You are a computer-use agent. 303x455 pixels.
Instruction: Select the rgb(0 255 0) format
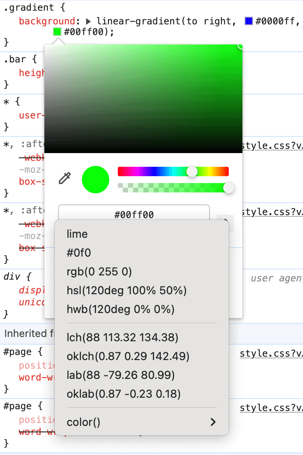point(142,272)
